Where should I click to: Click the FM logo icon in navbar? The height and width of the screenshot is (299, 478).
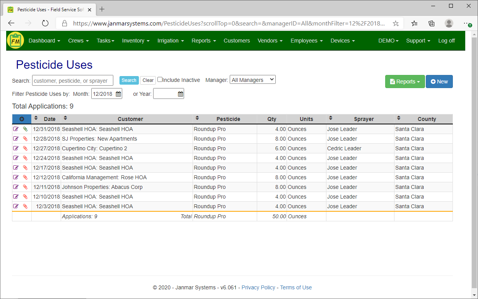click(15, 40)
